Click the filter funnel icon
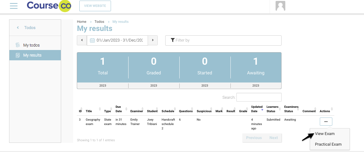Image resolution: width=364 pixels, height=155 pixels. coord(172,40)
